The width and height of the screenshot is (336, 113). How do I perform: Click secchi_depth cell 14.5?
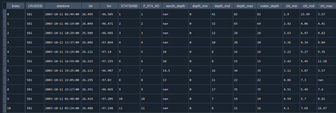pyautogui.click(x=175, y=70)
